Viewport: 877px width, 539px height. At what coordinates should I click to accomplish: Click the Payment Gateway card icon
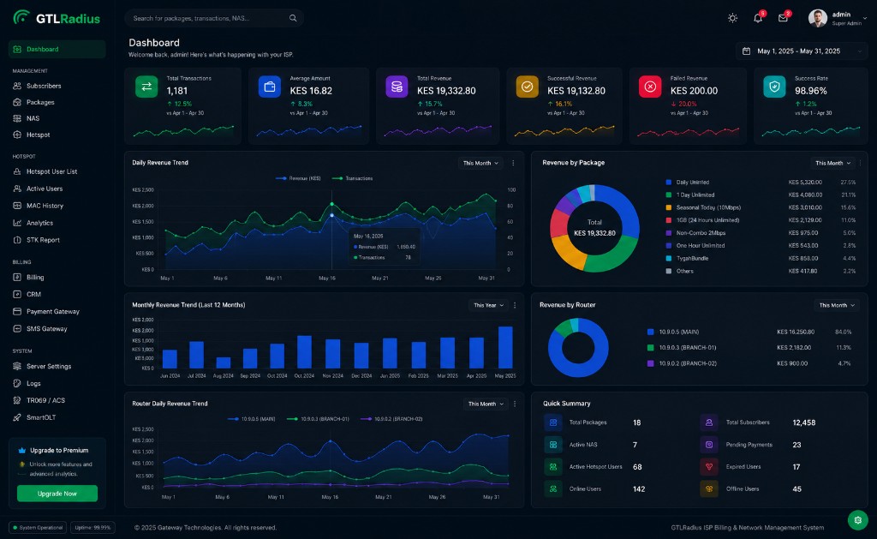point(17,311)
